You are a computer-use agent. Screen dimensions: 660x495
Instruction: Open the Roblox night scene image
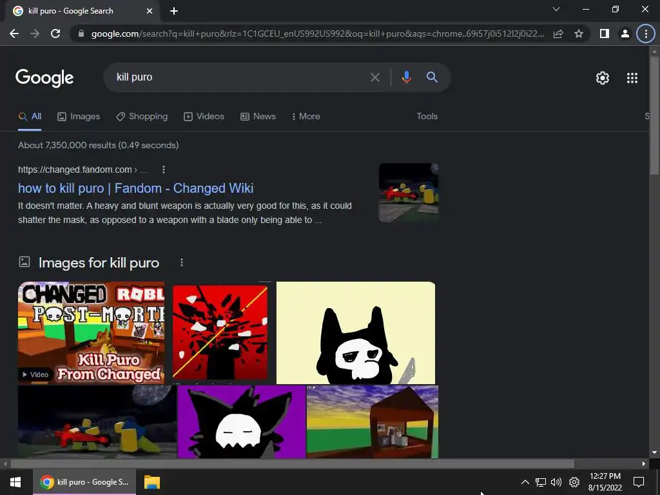pyautogui.click(x=97, y=422)
